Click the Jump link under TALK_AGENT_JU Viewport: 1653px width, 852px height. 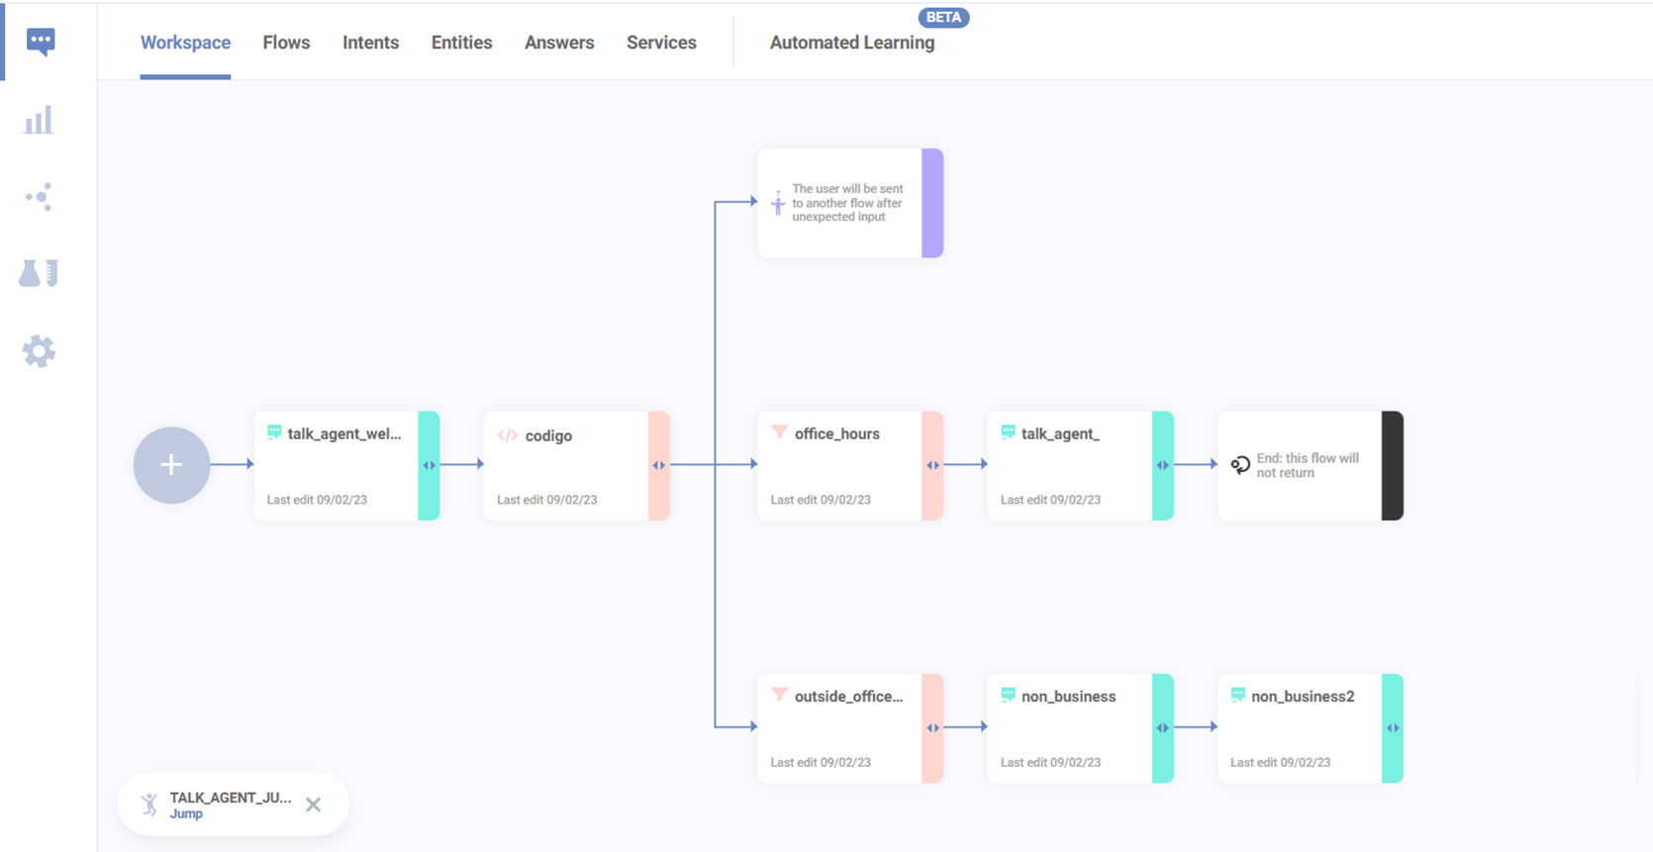pyautogui.click(x=186, y=814)
